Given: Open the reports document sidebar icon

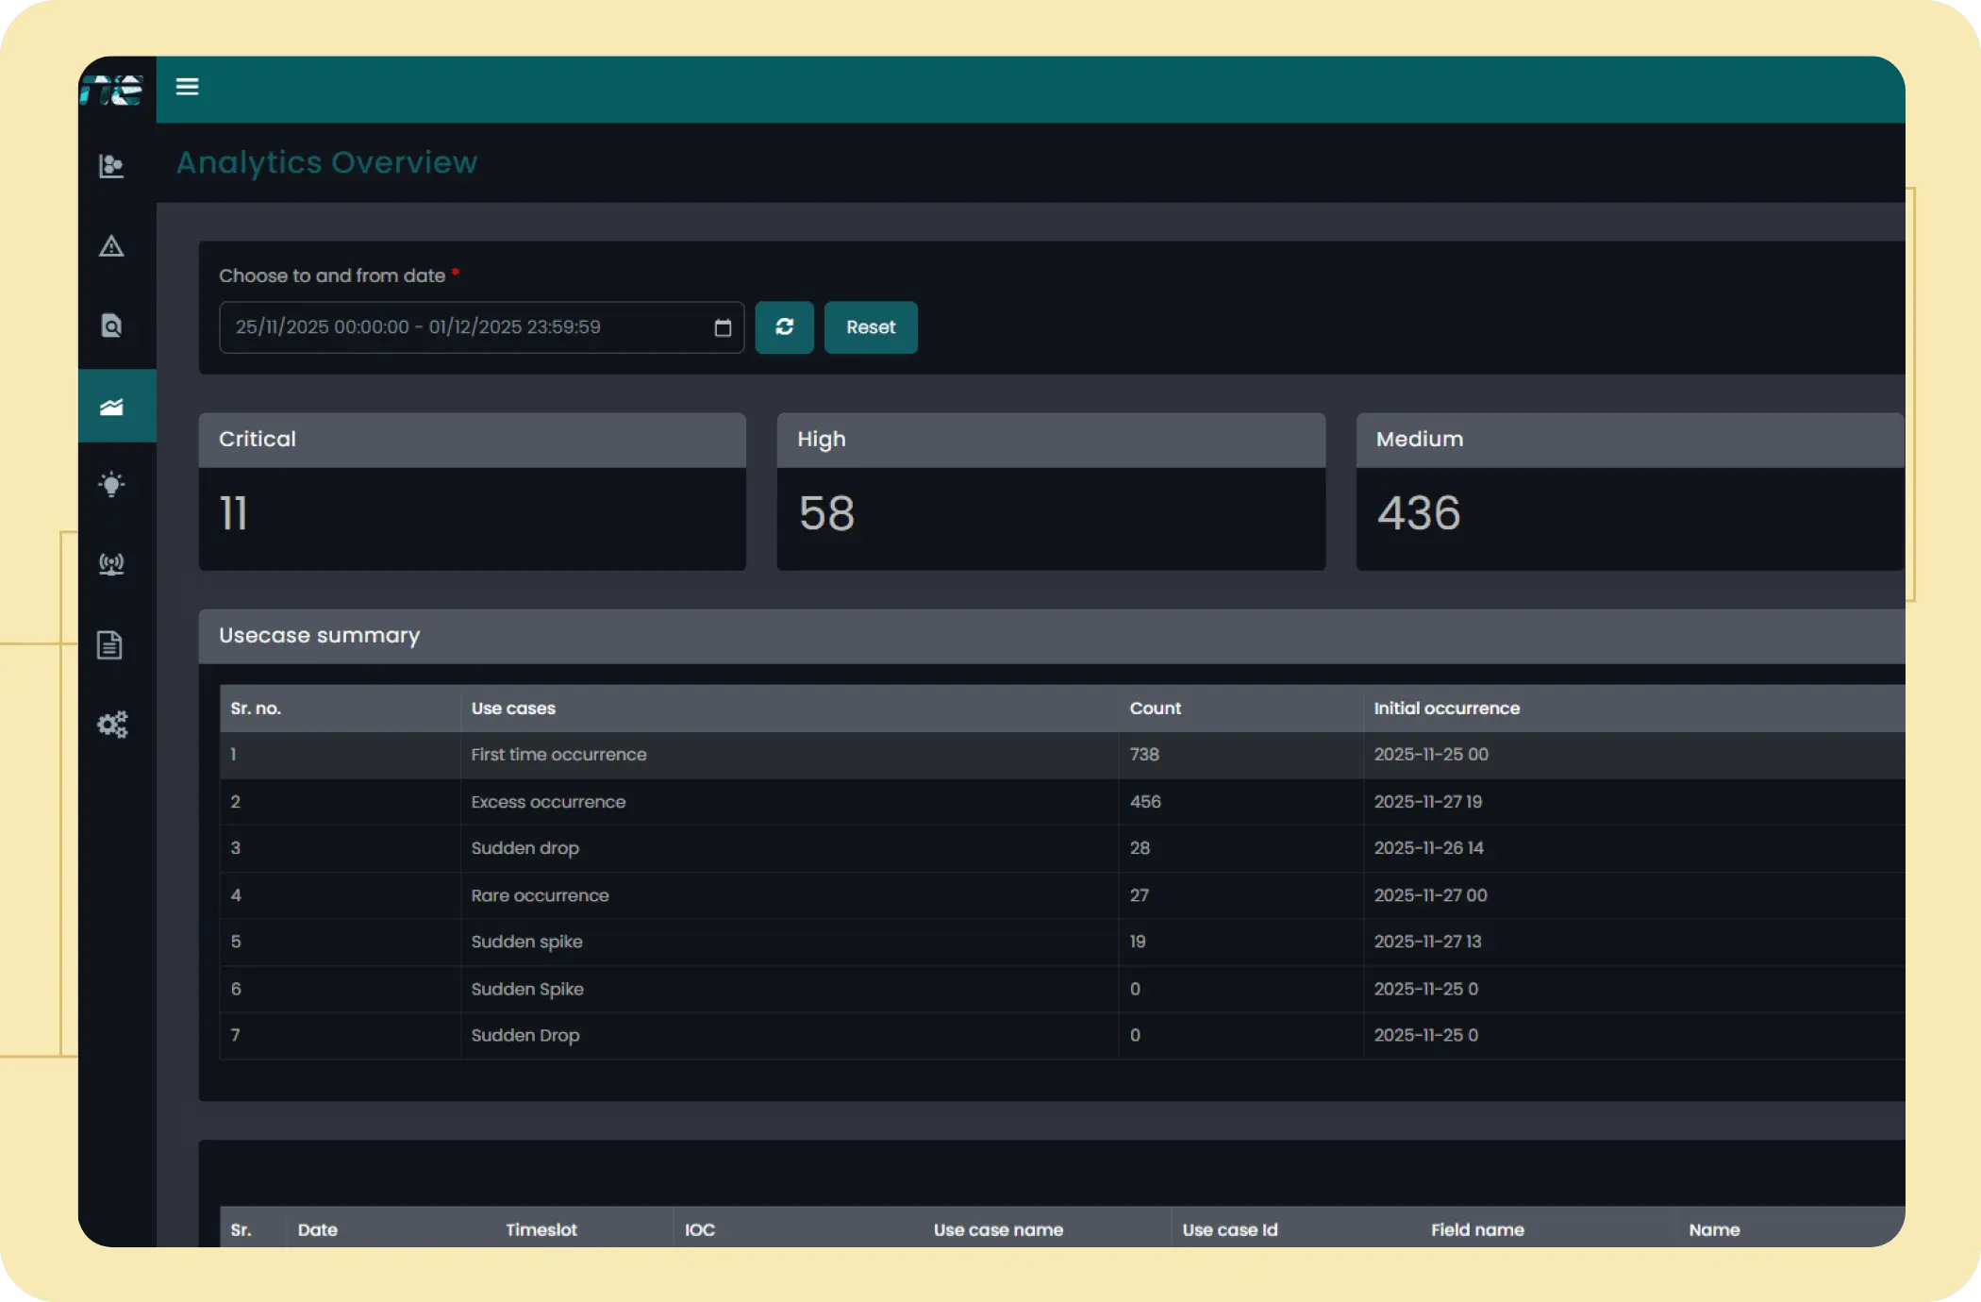Looking at the screenshot, I should point(109,645).
